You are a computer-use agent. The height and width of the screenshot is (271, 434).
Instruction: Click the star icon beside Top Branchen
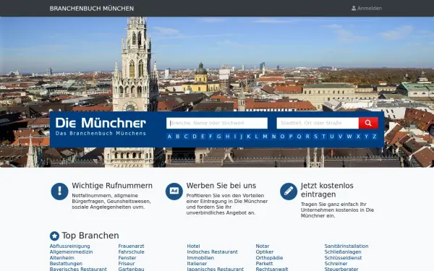point(54,236)
